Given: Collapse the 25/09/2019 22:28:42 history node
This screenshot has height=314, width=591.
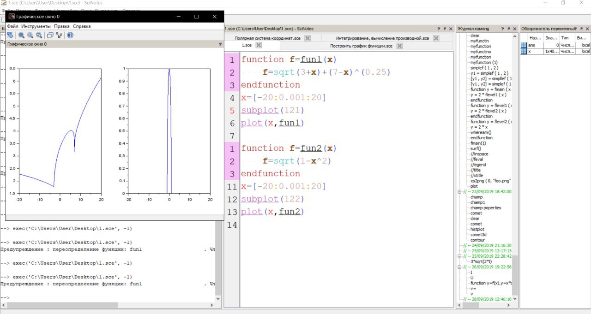Looking at the screenshot, I should click(460, 256).
